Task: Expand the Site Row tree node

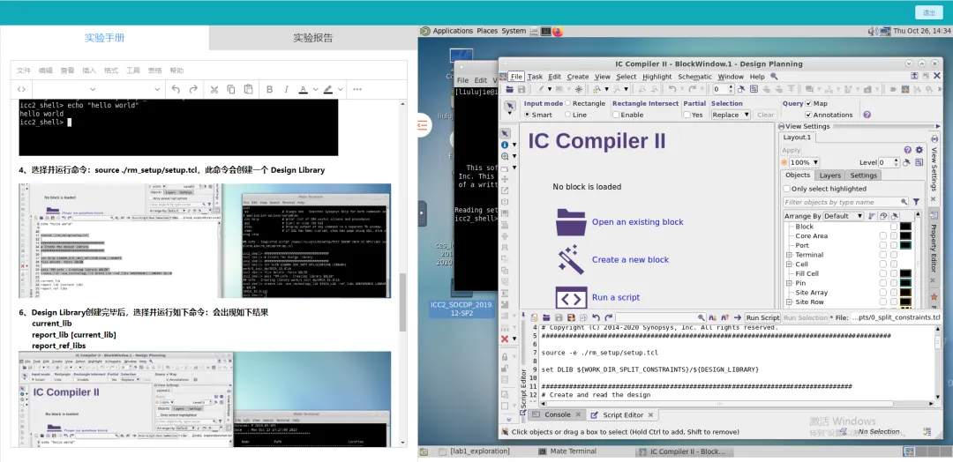Action: pos(788,302)
